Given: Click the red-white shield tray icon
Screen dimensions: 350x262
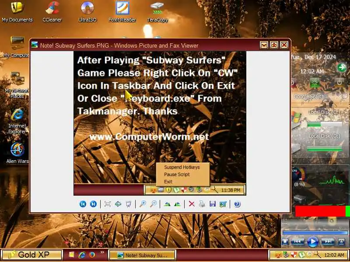Looking at the screenshot, I should tap(294, 255).
